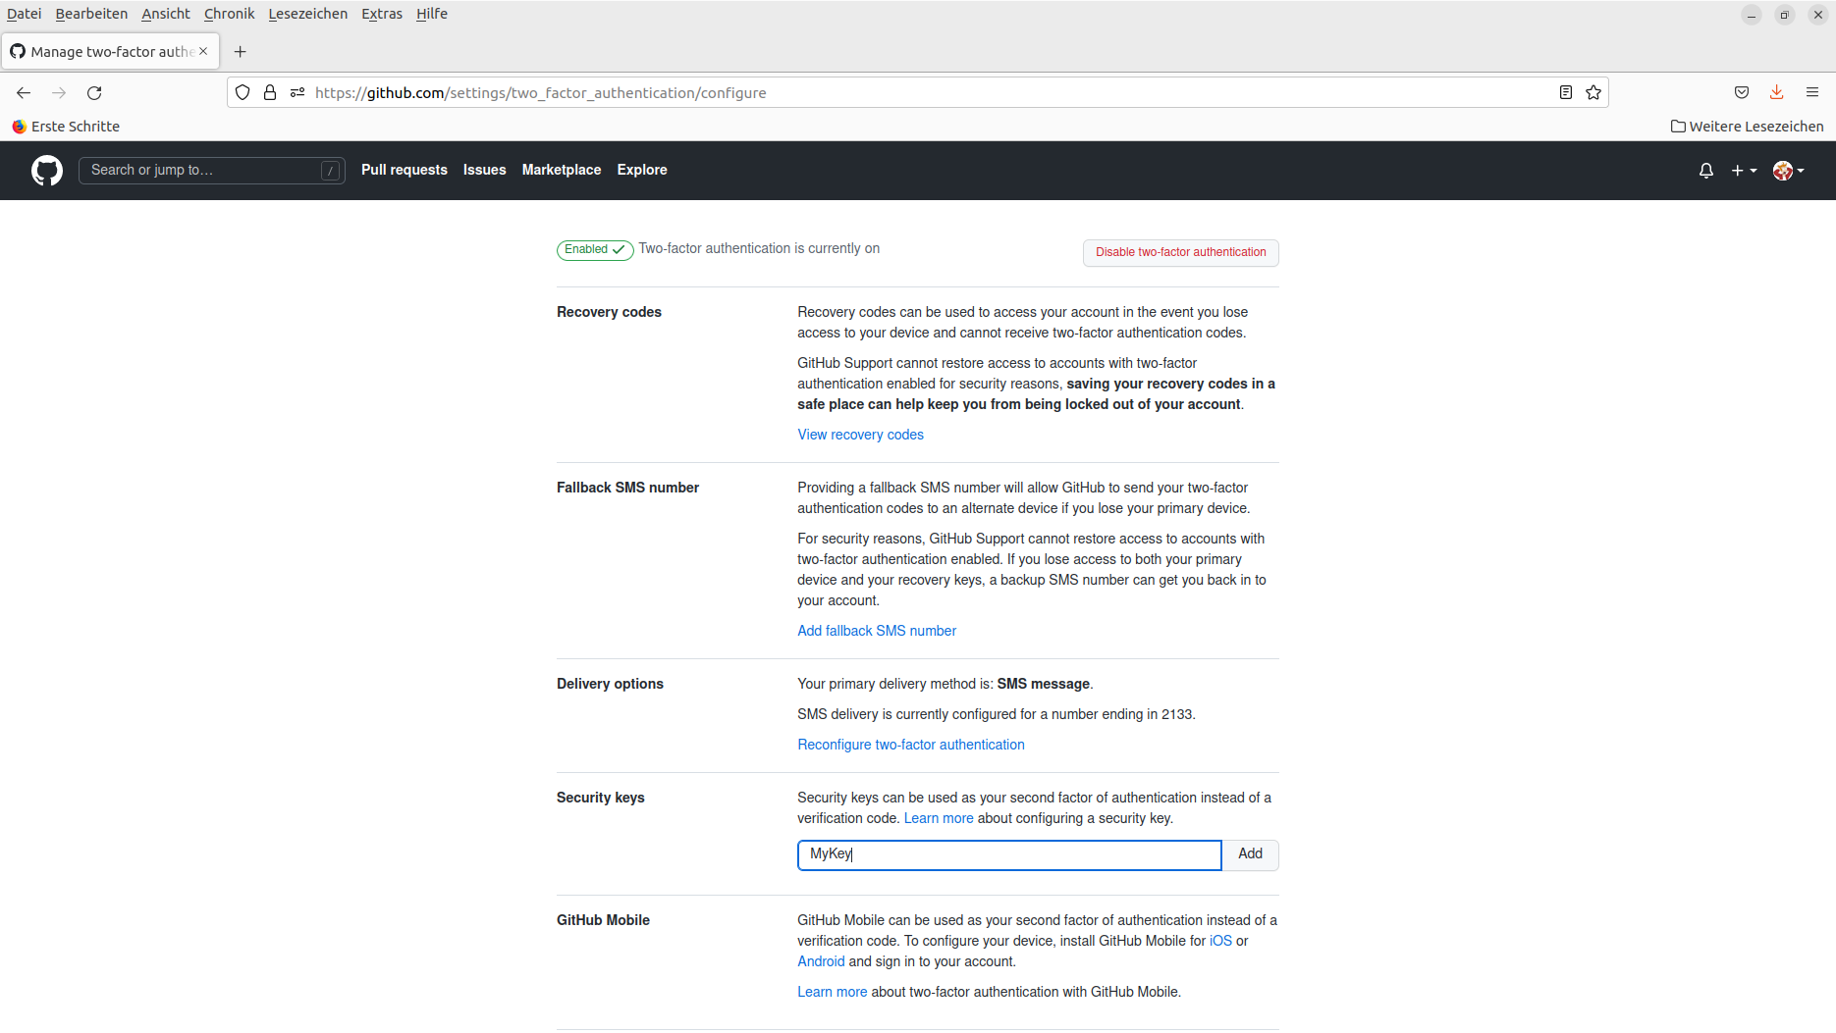Click Disable two-factor authentication button
This screenshot has width=1836, height=1033.
pyautogui.click(x=1181, y=253)
